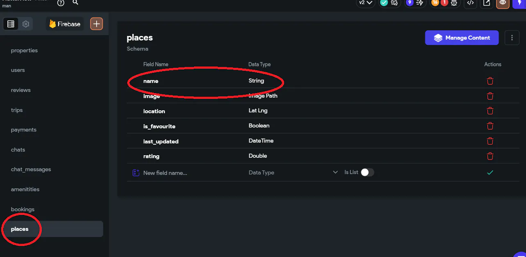Confirm new field with green checkmark

pyautogui.click(x=490, y=172)
